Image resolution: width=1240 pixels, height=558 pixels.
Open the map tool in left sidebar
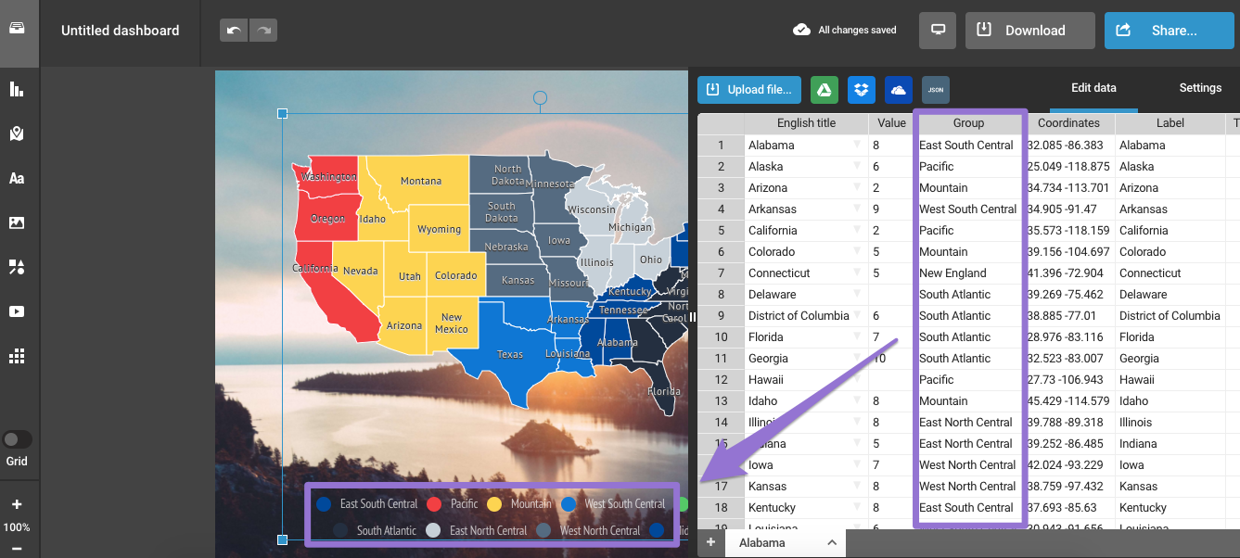click(x=17, y=134)
